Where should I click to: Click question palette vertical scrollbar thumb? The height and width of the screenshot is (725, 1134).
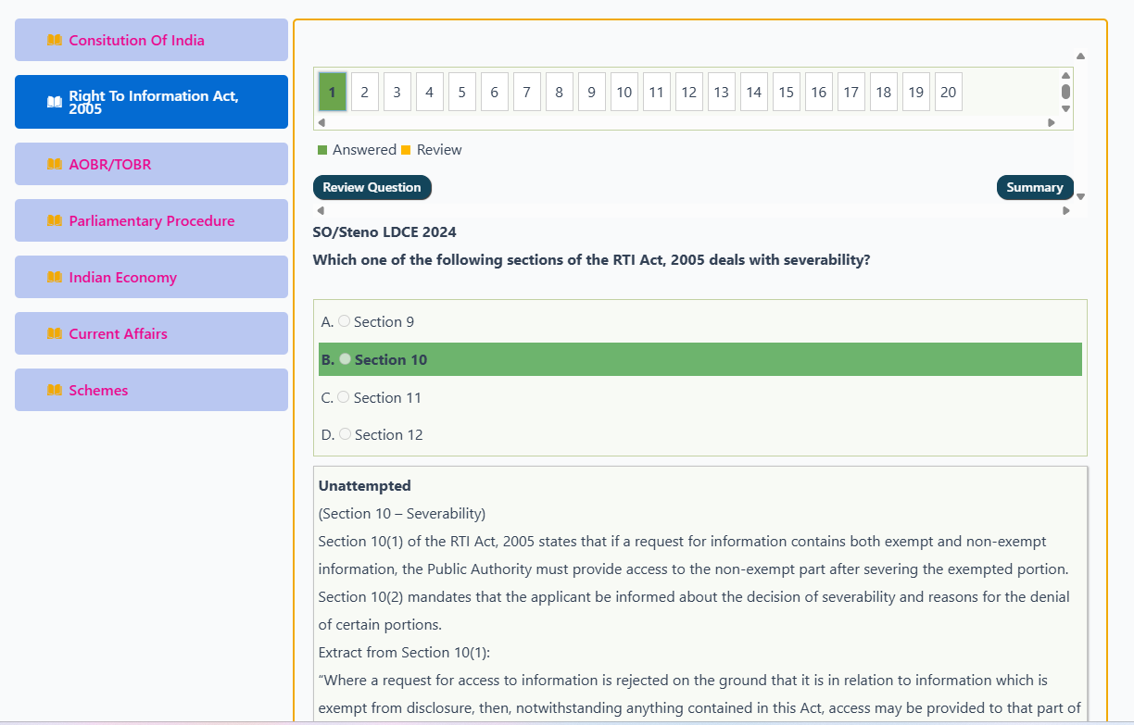pos(1065,92)
